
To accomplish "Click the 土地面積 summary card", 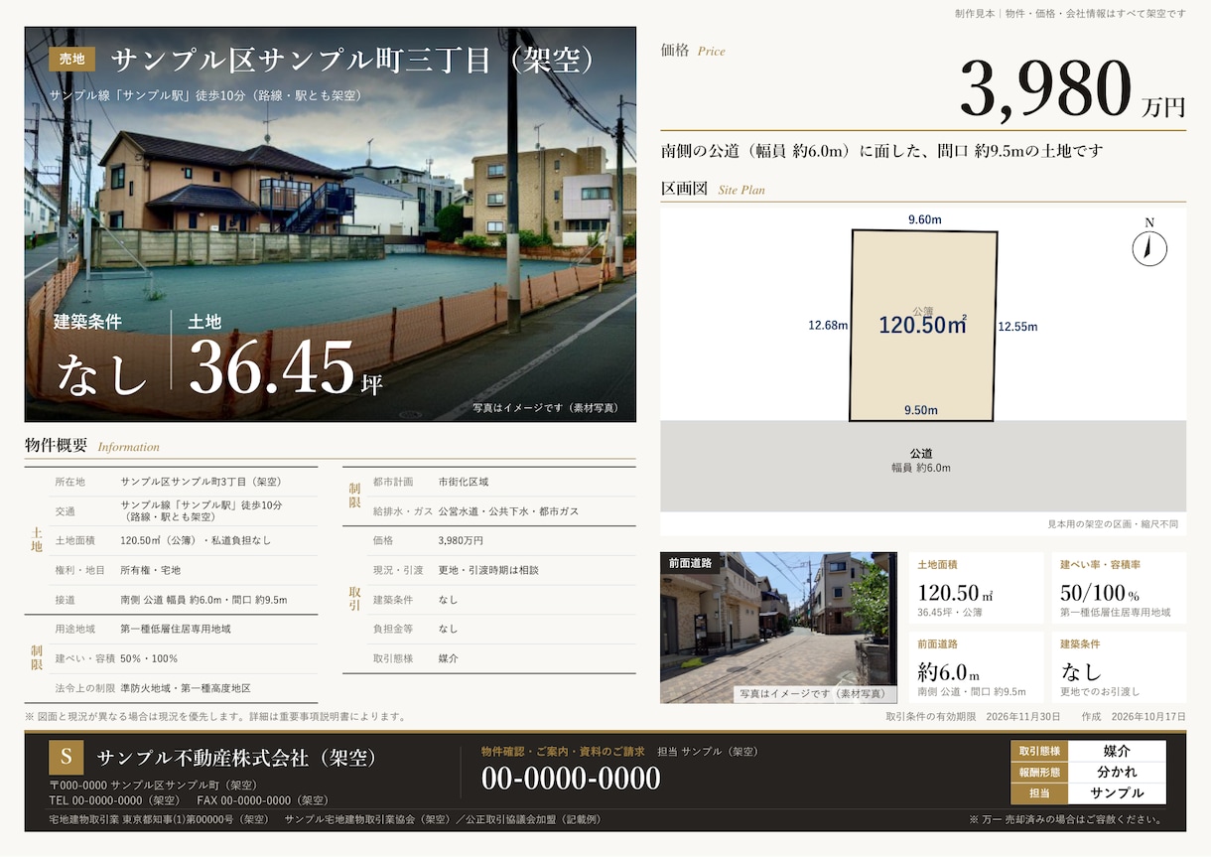I will coord(976,588).
